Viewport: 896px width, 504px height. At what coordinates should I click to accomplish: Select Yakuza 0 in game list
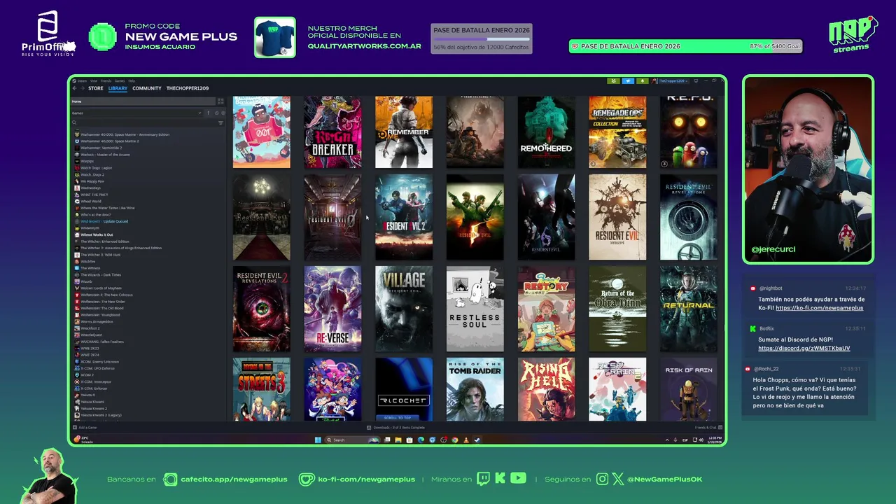(87, 395)
